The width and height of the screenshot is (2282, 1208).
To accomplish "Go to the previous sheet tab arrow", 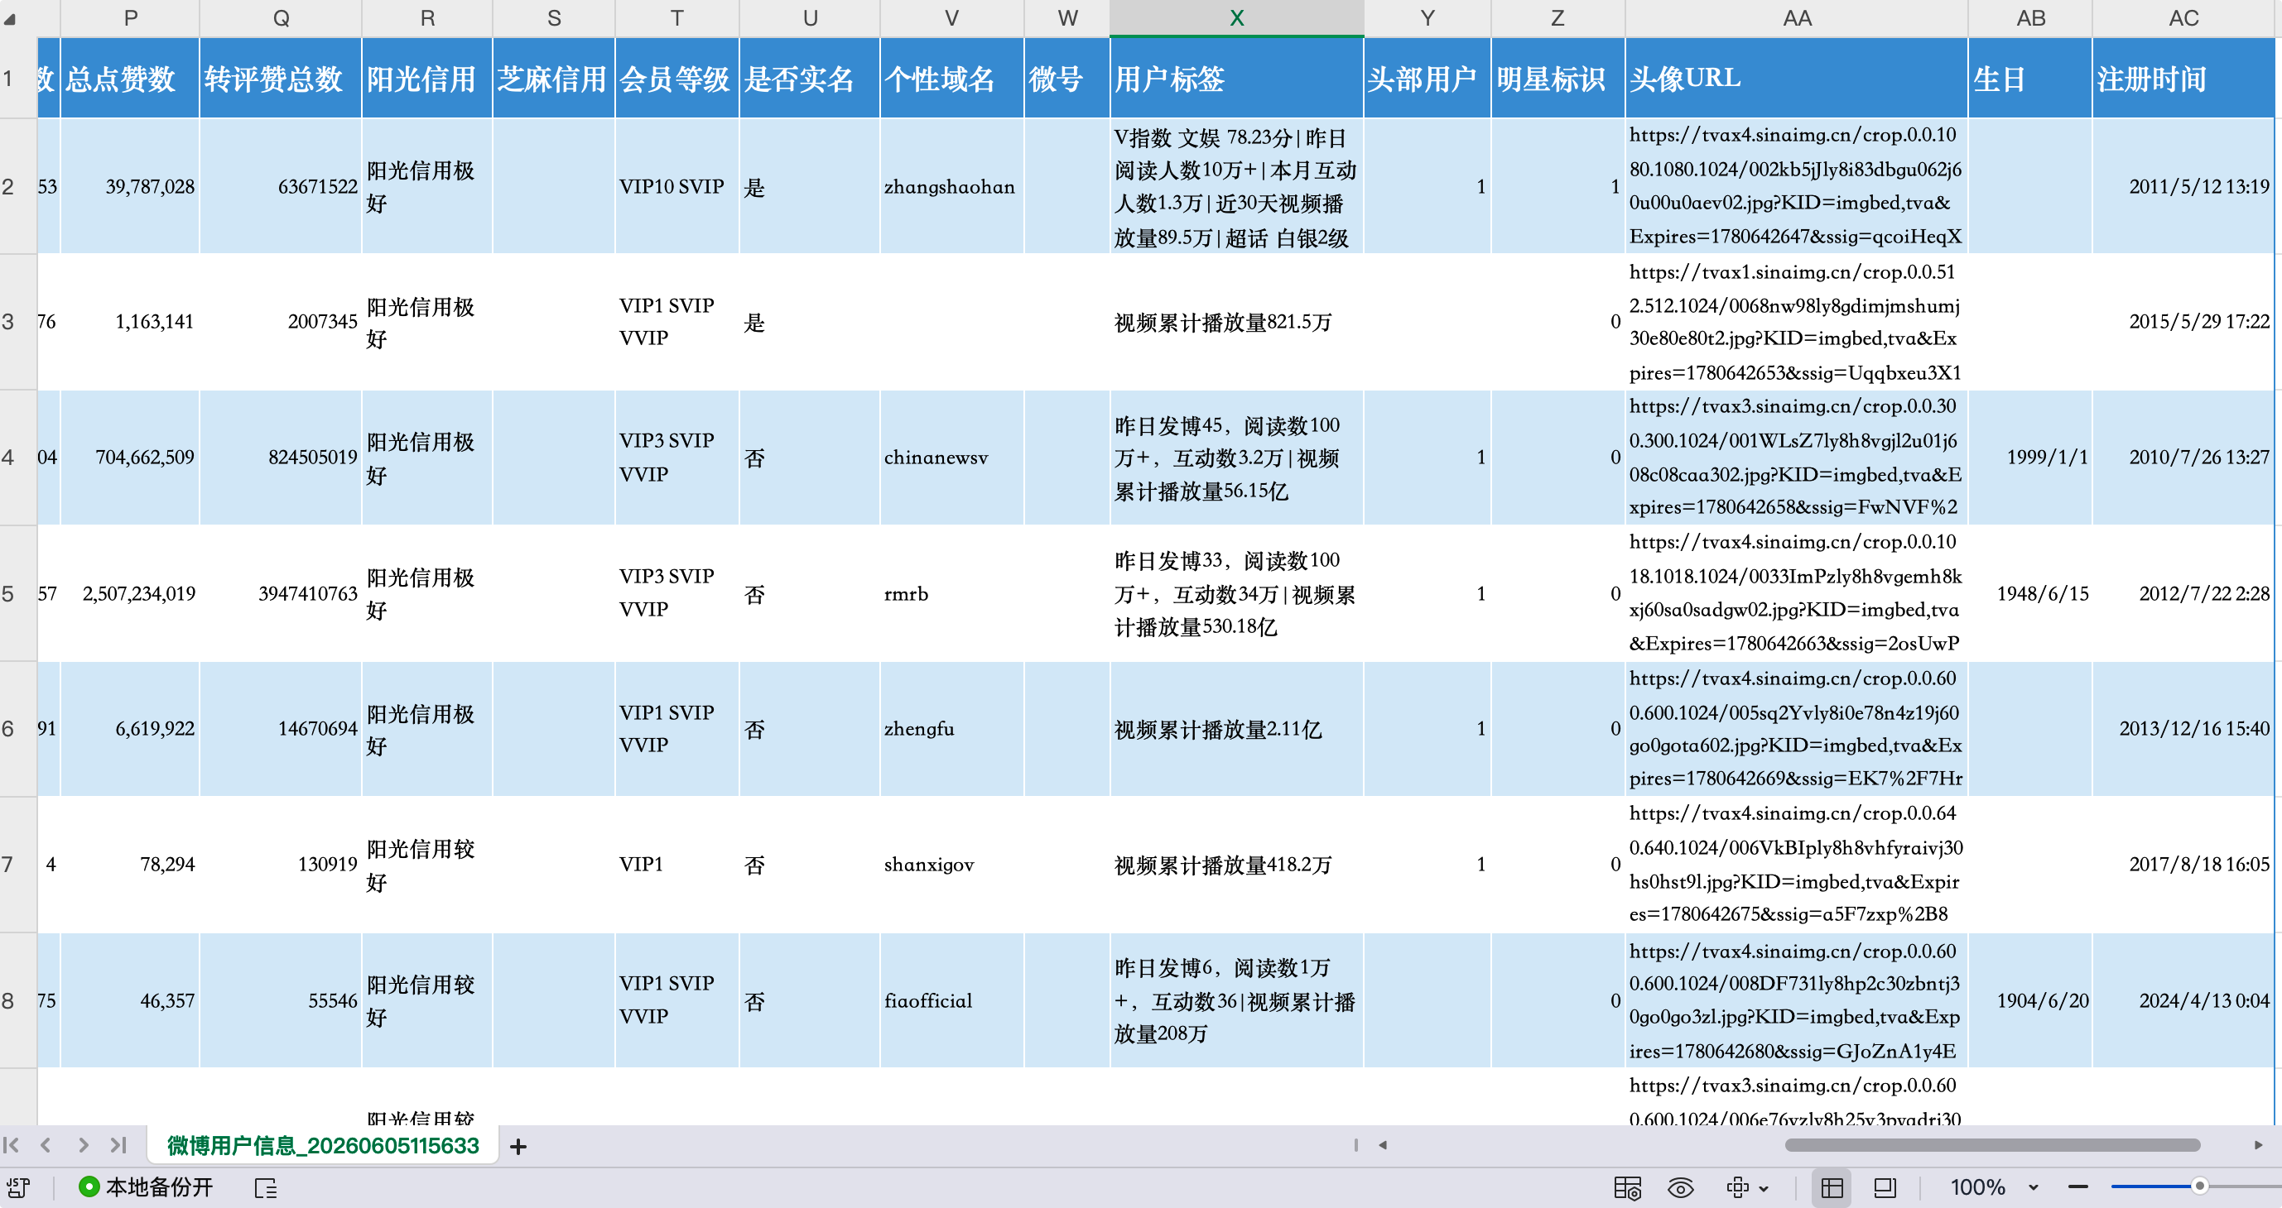I will click(x=46, y=1145).
